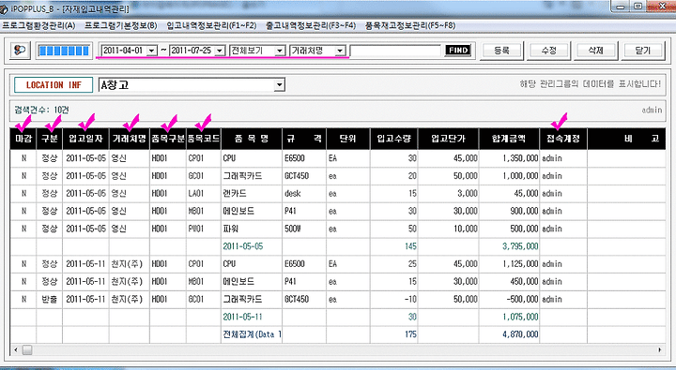This screenshot has width=676, height=370.
Task: Maximize the iPOPPLUS_B window
Action: (638, 6)
